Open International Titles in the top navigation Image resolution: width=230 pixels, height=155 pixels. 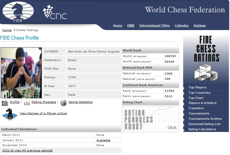click(154, 26)
